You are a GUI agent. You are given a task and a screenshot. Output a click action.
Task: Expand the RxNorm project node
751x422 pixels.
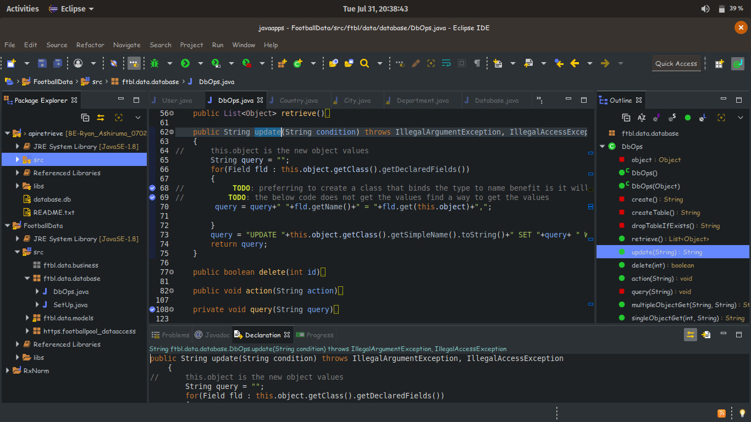click(x=8, y=371)
